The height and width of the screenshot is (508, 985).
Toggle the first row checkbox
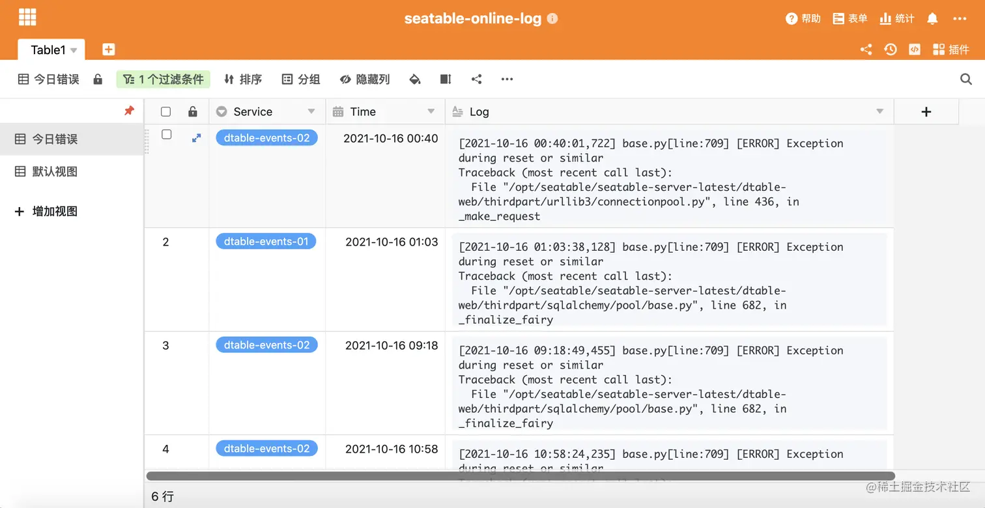pos(166,135)
